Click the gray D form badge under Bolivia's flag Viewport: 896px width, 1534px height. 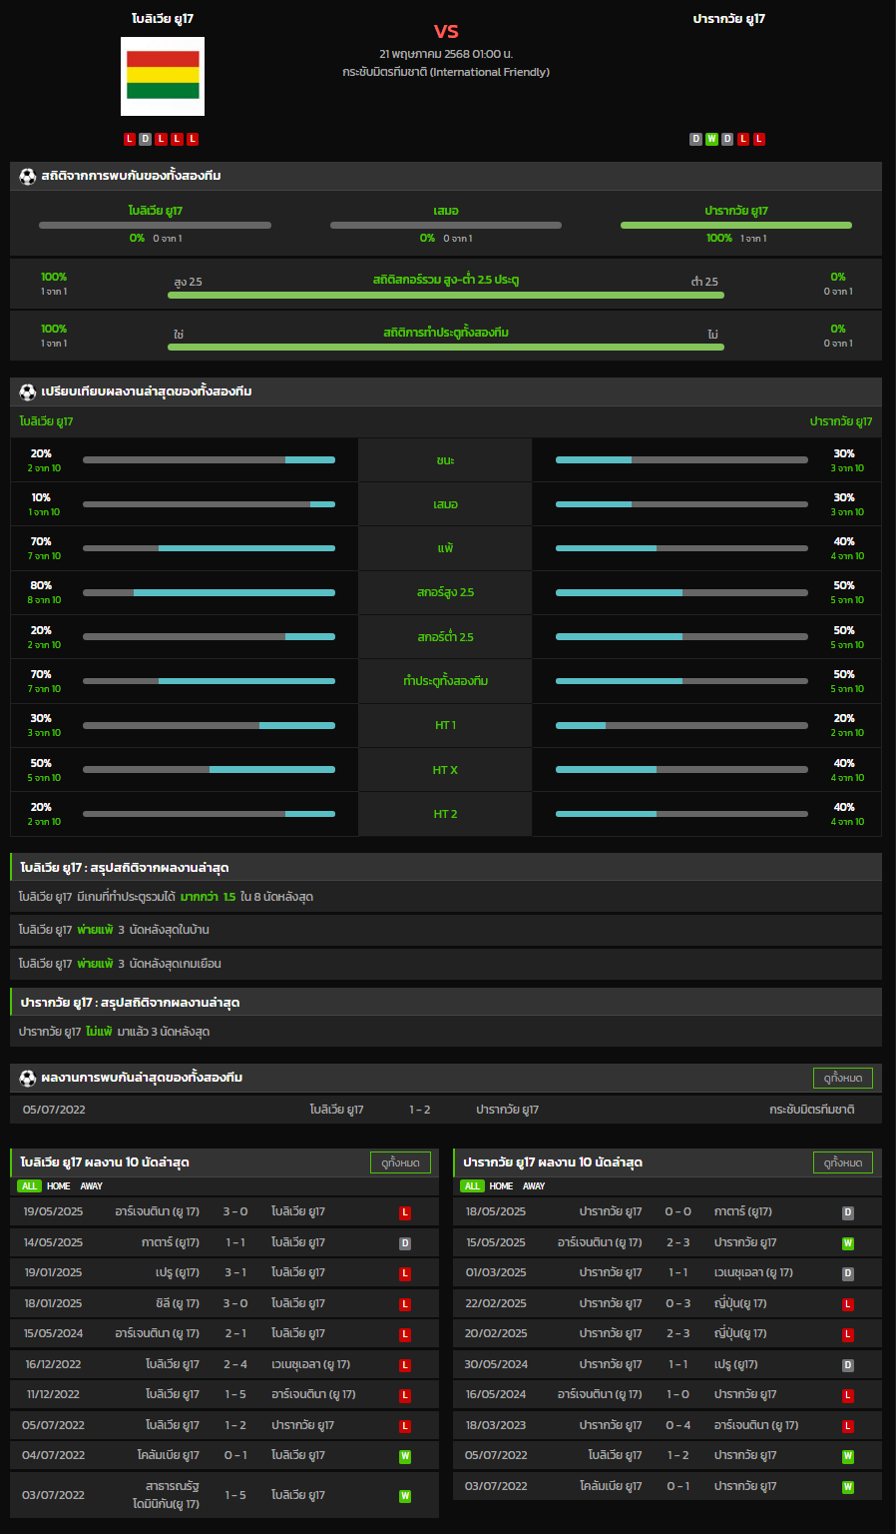pyautogui.click(x=146, y=139)
